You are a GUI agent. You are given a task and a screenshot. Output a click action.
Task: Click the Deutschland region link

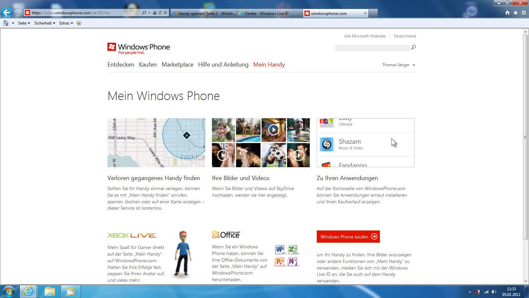click(x=405, y=36)
